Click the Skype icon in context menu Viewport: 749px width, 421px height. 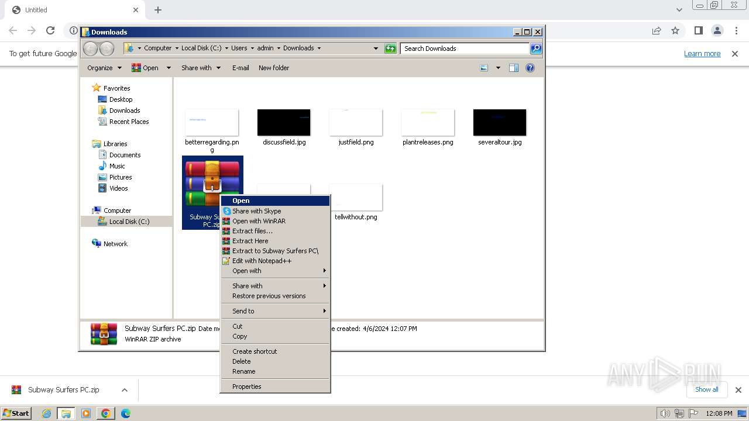226,211
